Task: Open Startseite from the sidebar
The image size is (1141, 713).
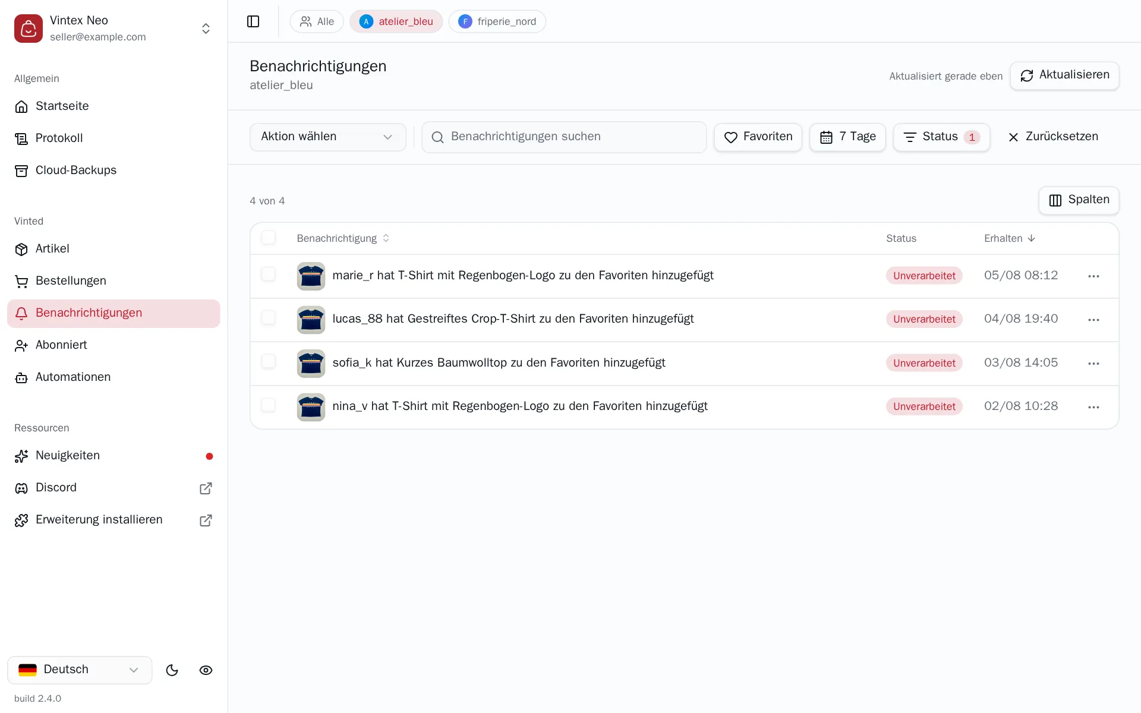Action: coord(114,106)
